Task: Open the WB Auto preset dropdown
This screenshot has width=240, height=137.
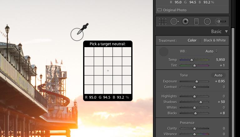Action: (211, 51)
